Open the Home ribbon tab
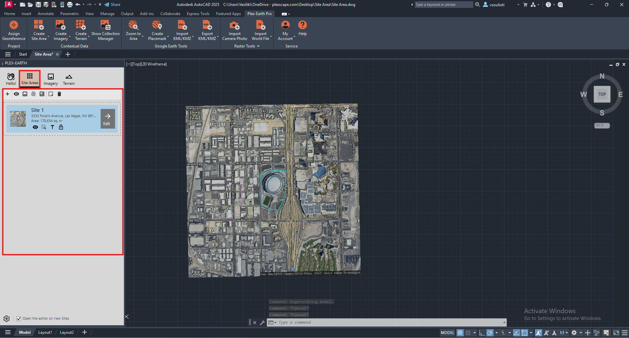 (10, 14)
